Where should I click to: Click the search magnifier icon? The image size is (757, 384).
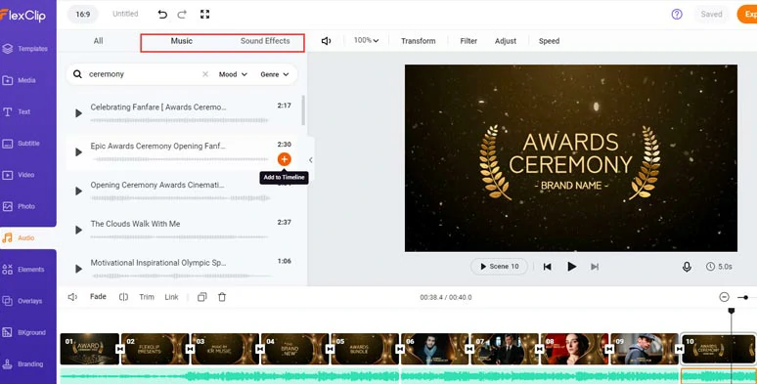point(77,74)
